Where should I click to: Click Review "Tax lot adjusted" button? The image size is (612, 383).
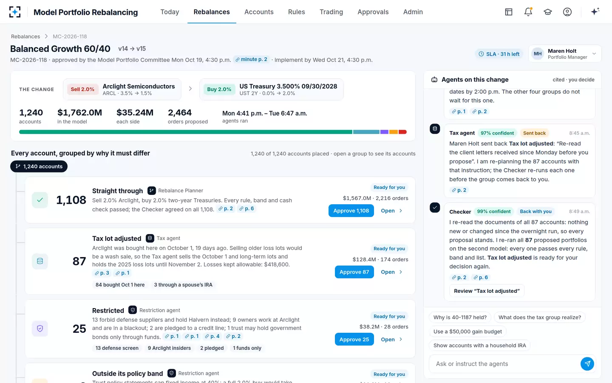tap(487, 291)
